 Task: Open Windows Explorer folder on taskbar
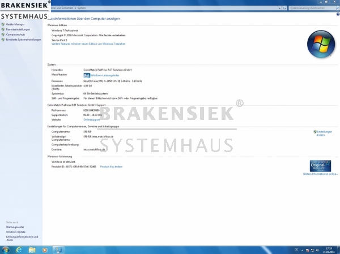coord(32,250)
